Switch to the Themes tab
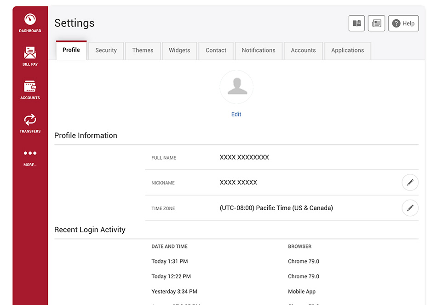437x305 pixels. pyautogui.click(x=143, y=51)
